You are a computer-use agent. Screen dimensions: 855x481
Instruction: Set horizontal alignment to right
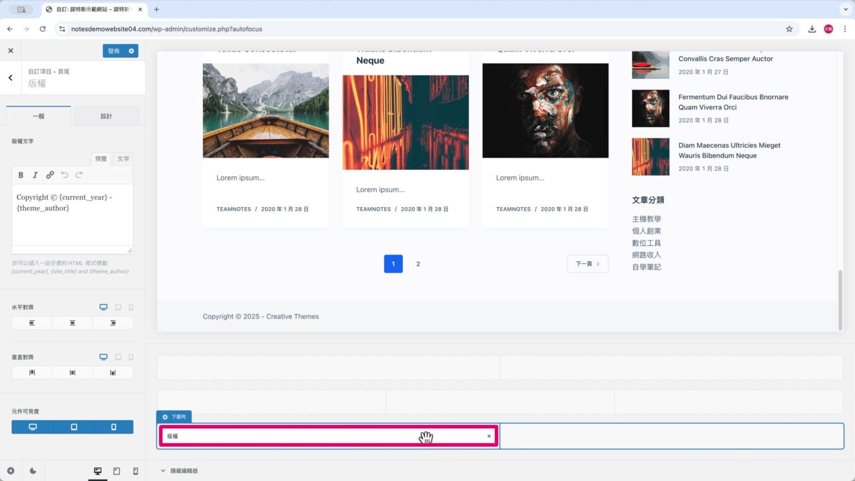click(x=113, y=323)
